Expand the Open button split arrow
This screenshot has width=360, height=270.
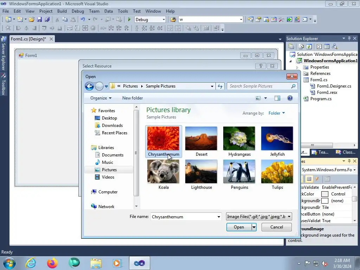click(254, 227)
